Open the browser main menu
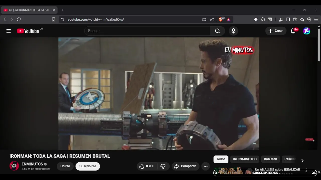Viewport: 321px width, 180px height. [x=316, y=19]
